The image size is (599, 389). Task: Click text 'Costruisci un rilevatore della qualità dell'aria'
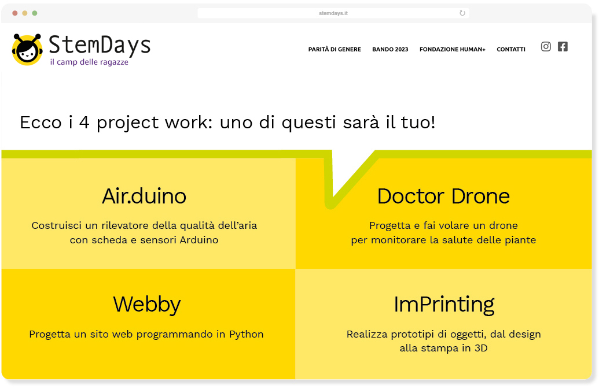(x=145, y=226)
